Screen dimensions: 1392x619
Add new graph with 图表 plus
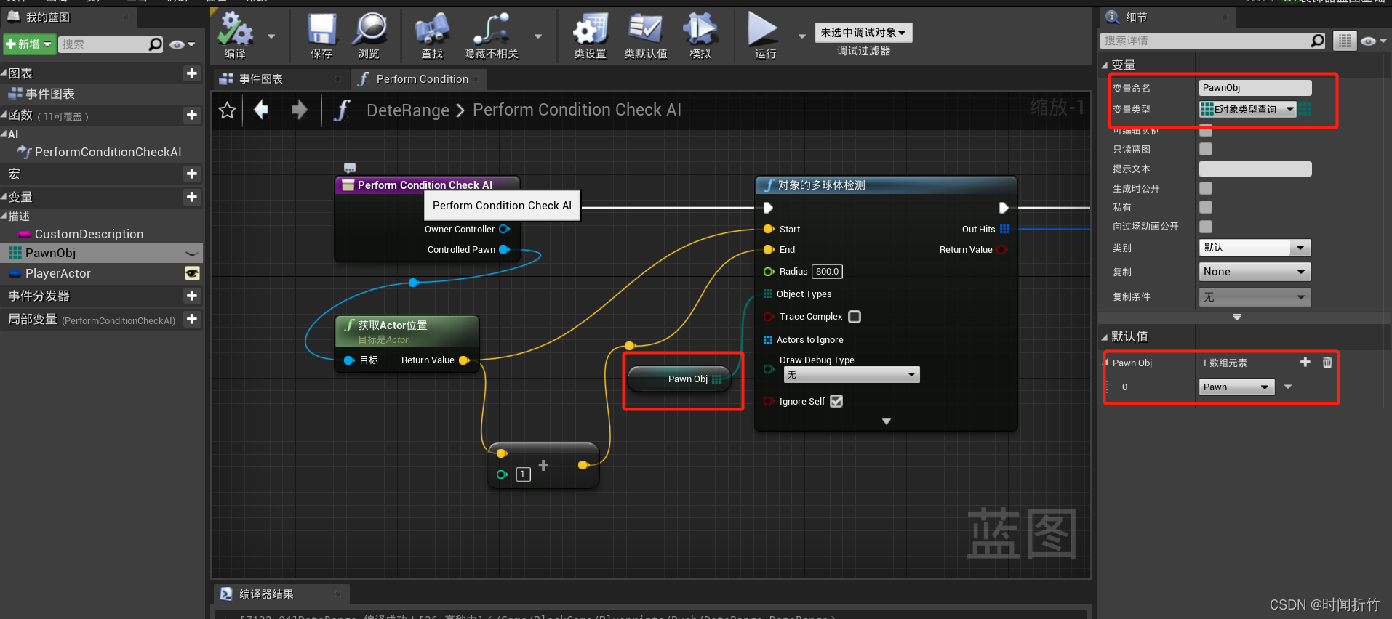point(192,73)
